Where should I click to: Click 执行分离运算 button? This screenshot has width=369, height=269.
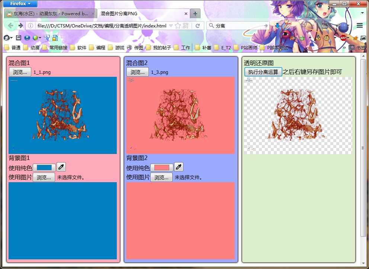click(x=263, y=72)
